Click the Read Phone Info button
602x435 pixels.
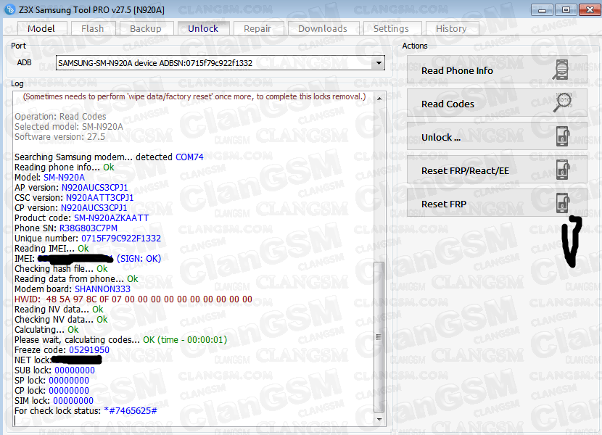[x=497, y=70]
